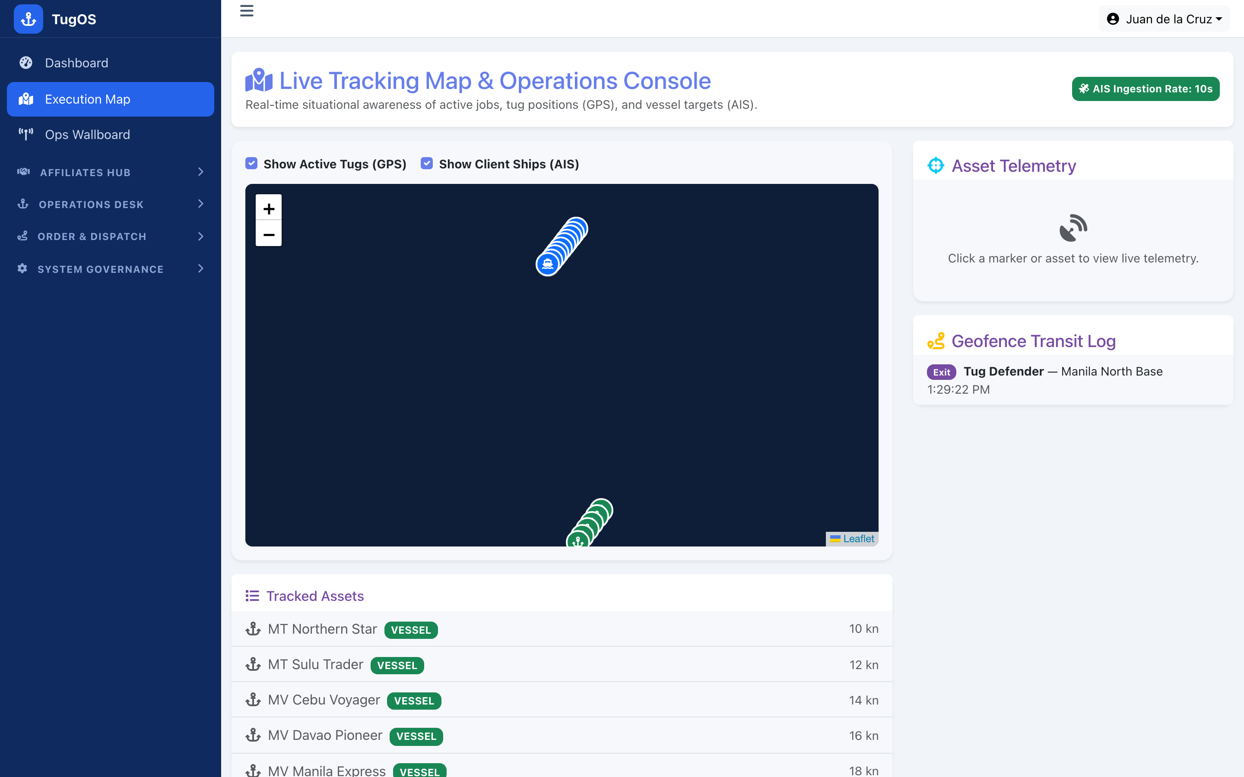Open the hamburger menu toggle
The height and width of the screenshot is (777, 1244).
coord(247,11)
